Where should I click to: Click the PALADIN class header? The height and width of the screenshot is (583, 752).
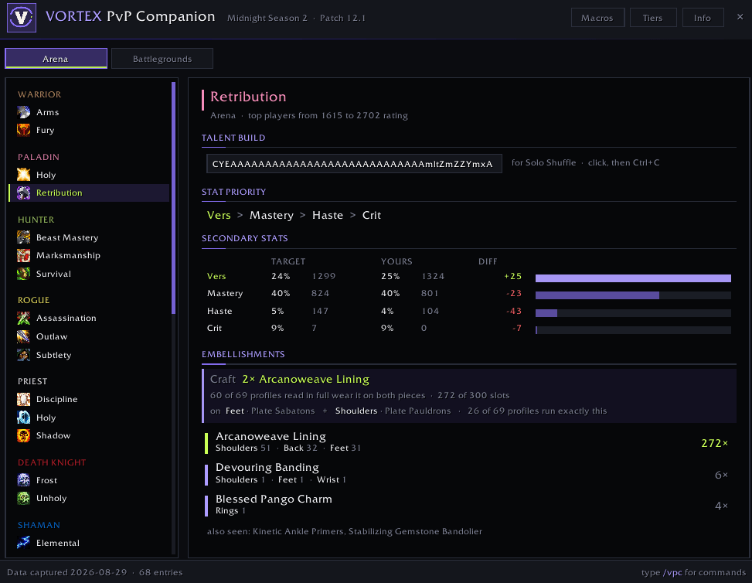coord(39,157)
